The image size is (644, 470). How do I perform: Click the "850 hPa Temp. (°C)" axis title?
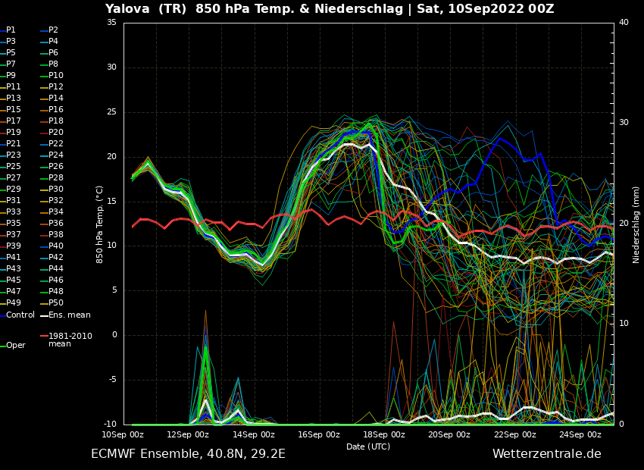click(99, 224)
